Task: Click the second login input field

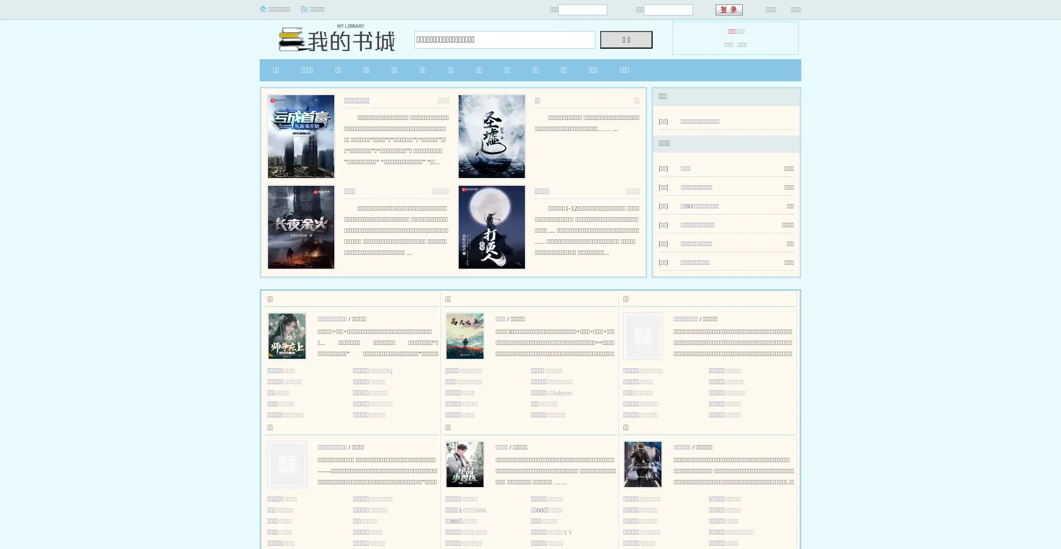Action: click(x=668, y=10)
